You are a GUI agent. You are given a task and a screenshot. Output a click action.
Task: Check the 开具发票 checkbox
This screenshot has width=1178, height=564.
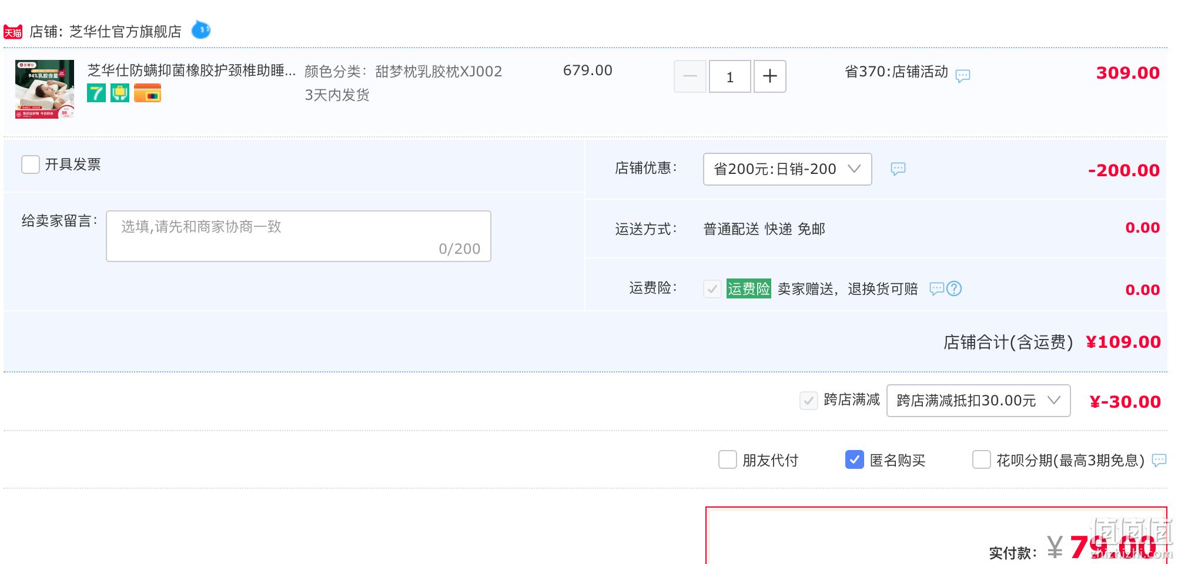(x=31, y=164)
